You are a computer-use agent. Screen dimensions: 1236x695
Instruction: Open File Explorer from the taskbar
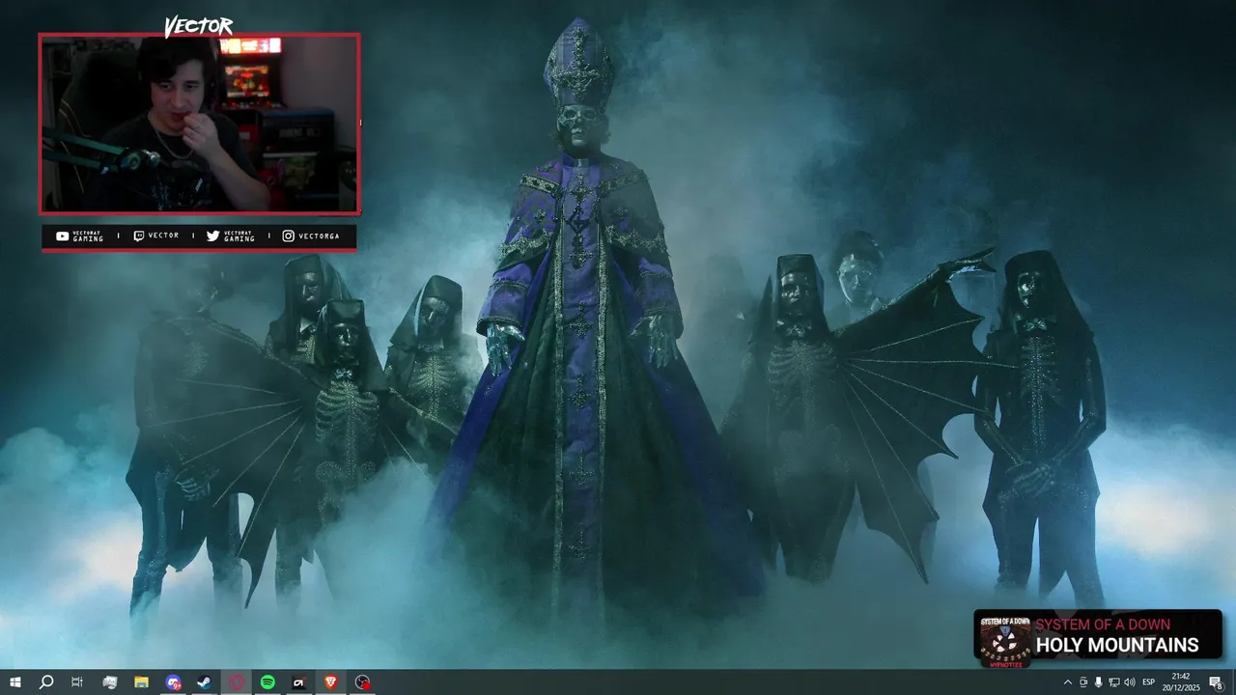[141, 682]
